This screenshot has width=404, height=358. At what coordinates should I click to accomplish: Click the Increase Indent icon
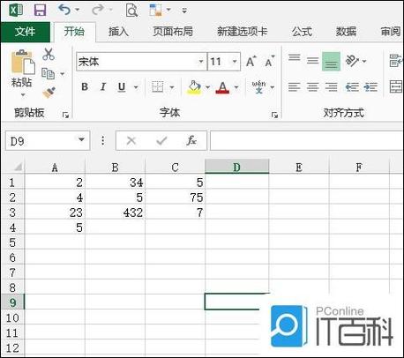click(370, 87)
